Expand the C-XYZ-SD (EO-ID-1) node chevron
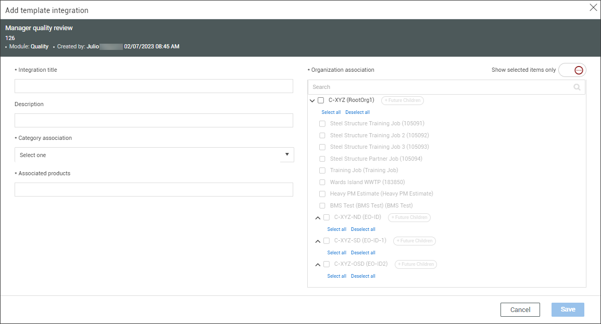 pos(318,241)
